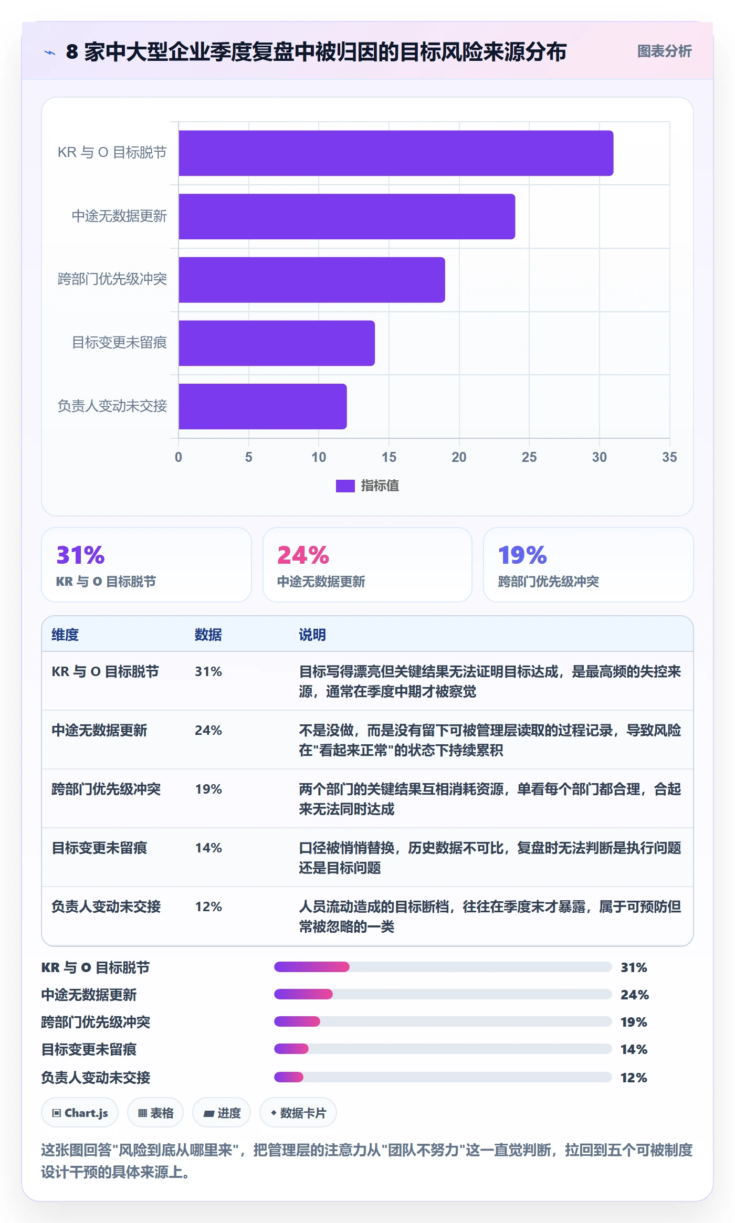The height and width of the screenshot is (1223, 735).
Task: Click the chart bar for 中途无数据更新
Action: pyautogui.click(x=346, y=216)
